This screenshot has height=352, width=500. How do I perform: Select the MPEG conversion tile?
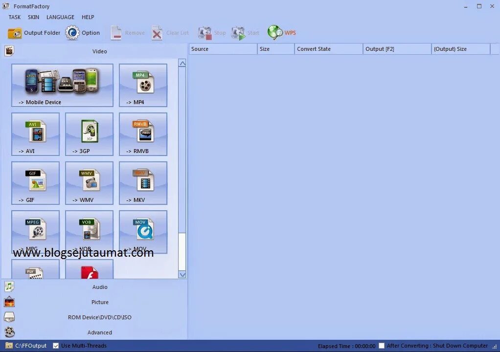tap(35, 232)
